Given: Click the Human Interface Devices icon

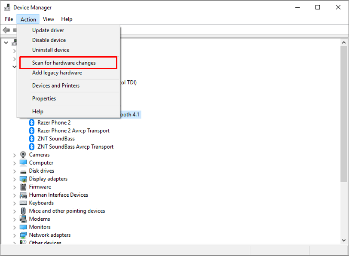Looking at the screenshot, I should click(x=23, y=195).
